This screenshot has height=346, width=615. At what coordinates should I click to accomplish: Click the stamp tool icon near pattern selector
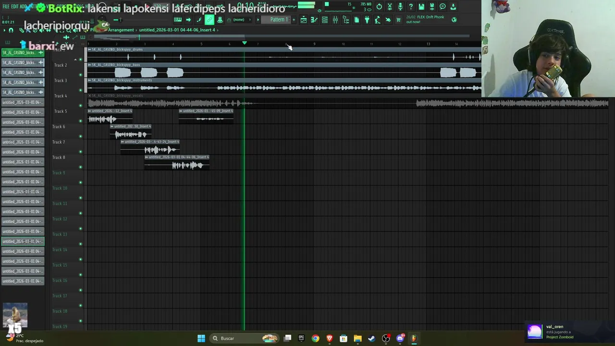click(220, 20)
